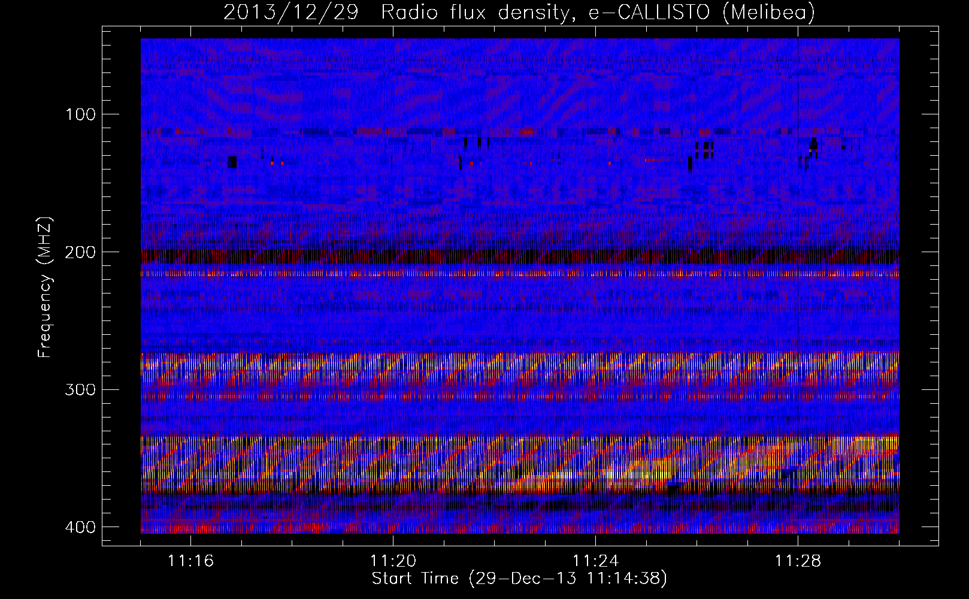
Task: Click the 11:20 time tick label
Action: coord(393,561)
